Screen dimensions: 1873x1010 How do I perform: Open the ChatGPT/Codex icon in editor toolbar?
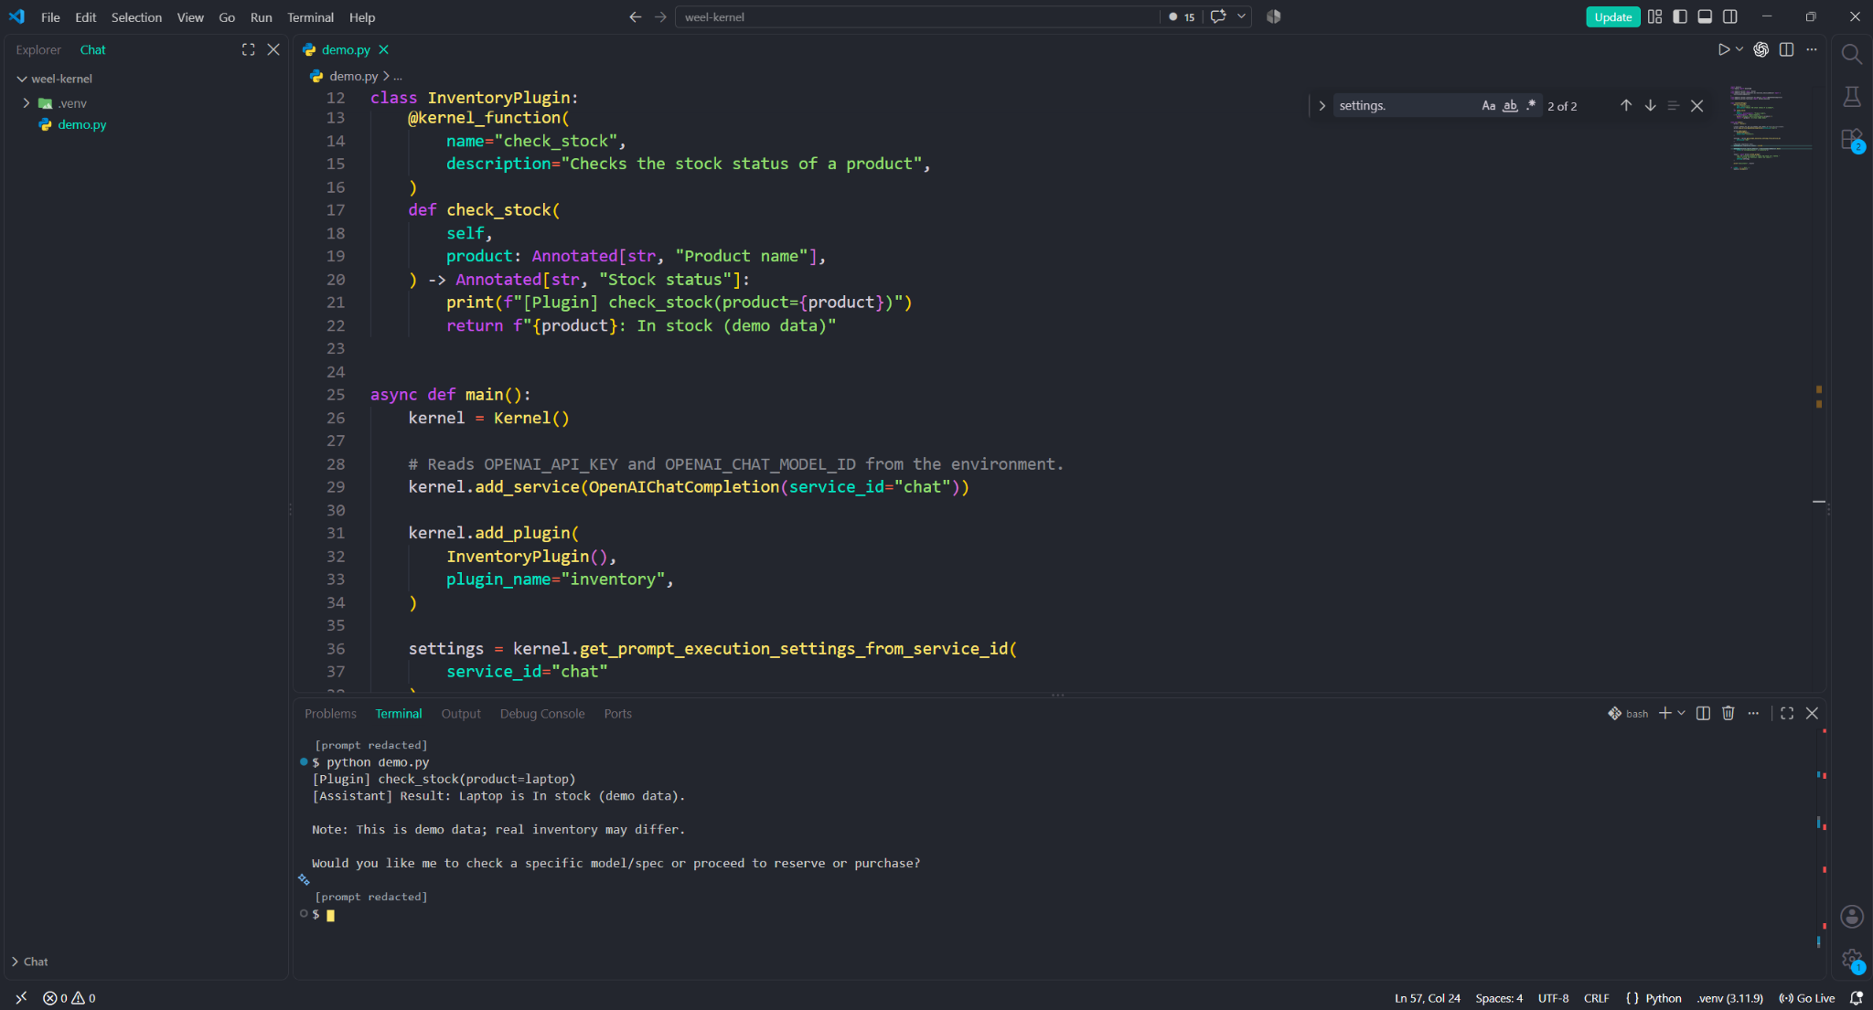[x=1761, y=49]
